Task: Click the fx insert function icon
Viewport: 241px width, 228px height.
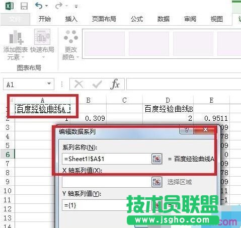Action: (x=115, y=84)
